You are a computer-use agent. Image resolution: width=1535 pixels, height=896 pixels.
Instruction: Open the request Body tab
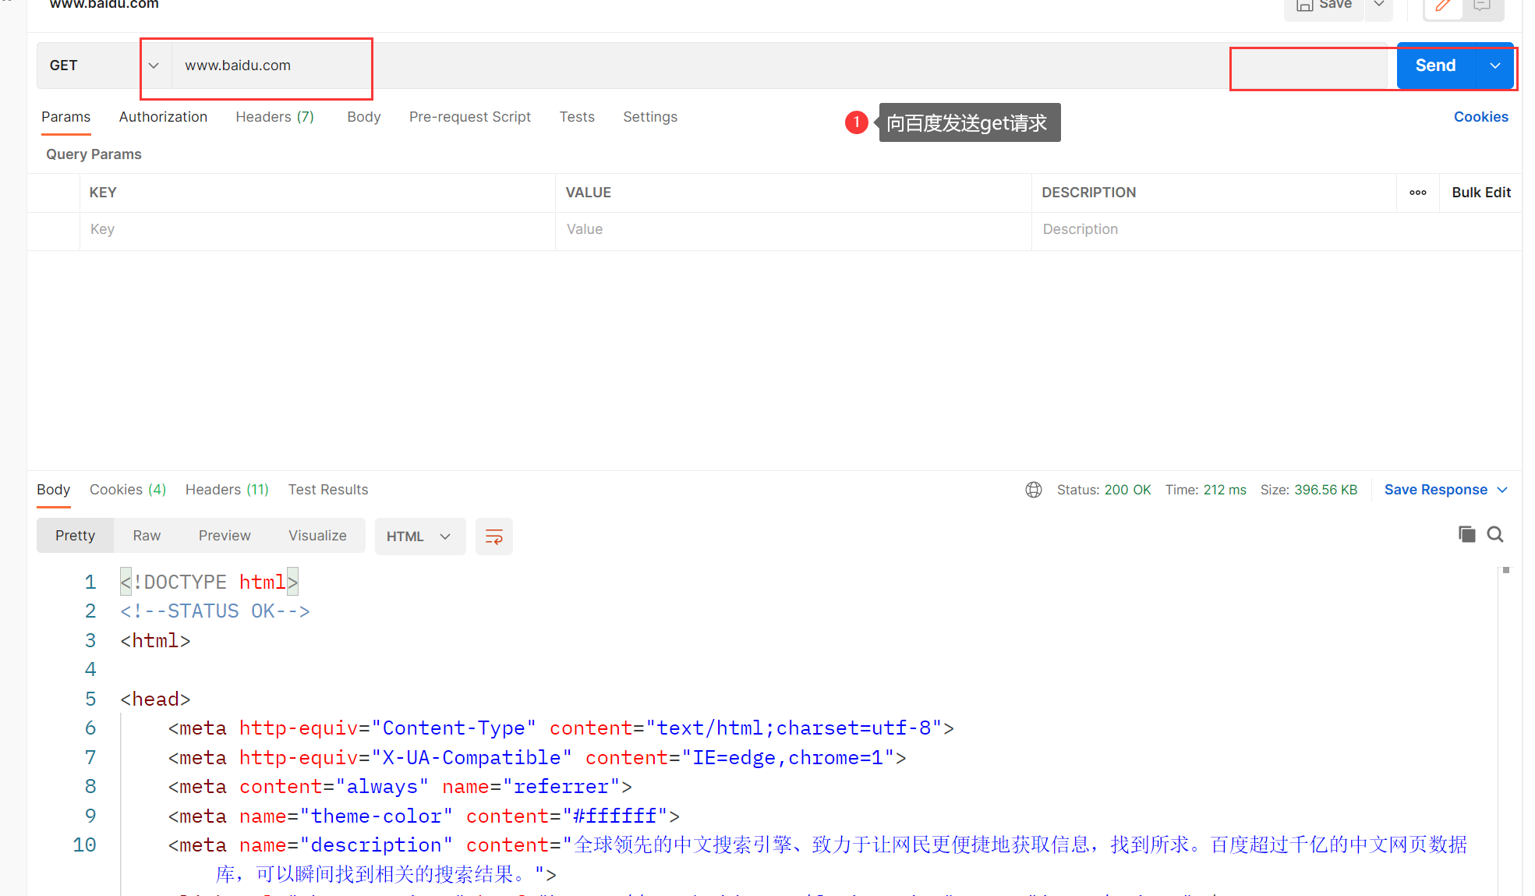363,117
